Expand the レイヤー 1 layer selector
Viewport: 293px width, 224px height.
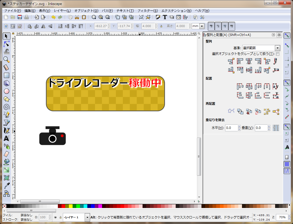(x=87, y=217)
